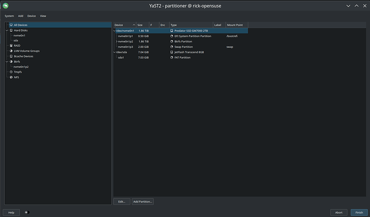The image size is (370, 217).
Task: Collapse the Hard Disks tree node
Action: (x=6, y=31)
